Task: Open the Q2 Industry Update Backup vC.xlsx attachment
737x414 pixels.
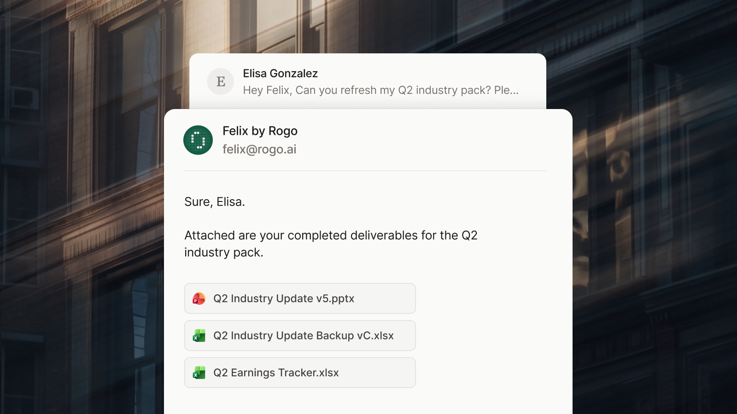Action: click(300, 336)
